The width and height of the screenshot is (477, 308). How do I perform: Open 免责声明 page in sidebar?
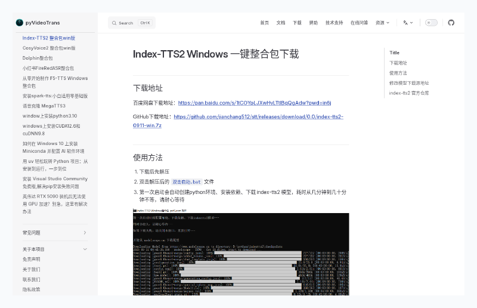[x=32, y=259]
